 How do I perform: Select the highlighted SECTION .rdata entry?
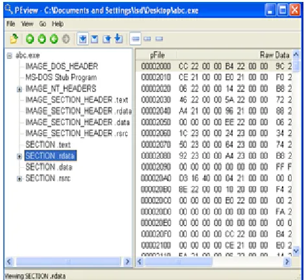click(51, 156)
